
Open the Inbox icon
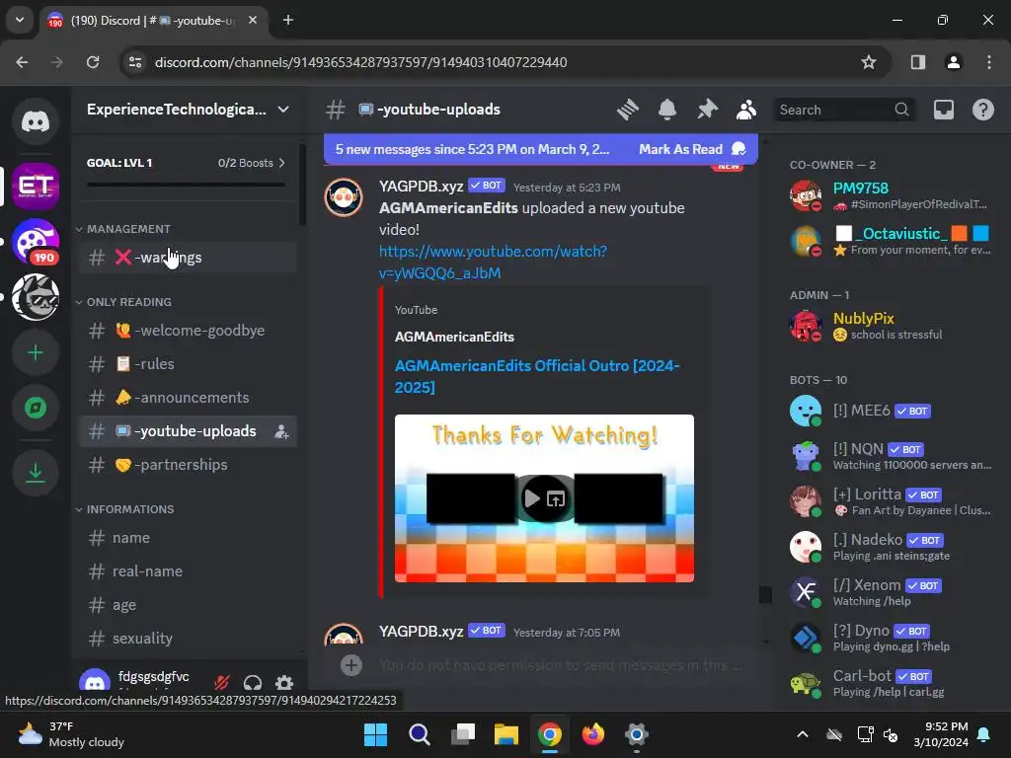[x=943, y=110]
